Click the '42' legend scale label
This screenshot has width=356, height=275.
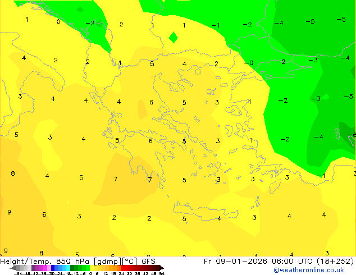(x=145, y=273)
